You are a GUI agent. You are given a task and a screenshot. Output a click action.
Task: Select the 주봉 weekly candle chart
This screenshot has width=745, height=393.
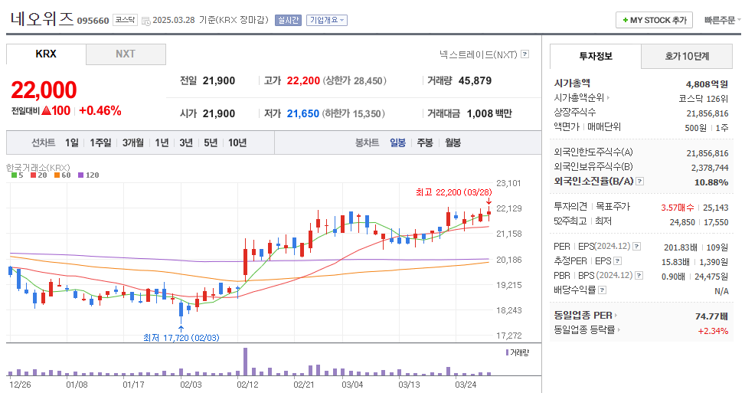tap(425, 142)
